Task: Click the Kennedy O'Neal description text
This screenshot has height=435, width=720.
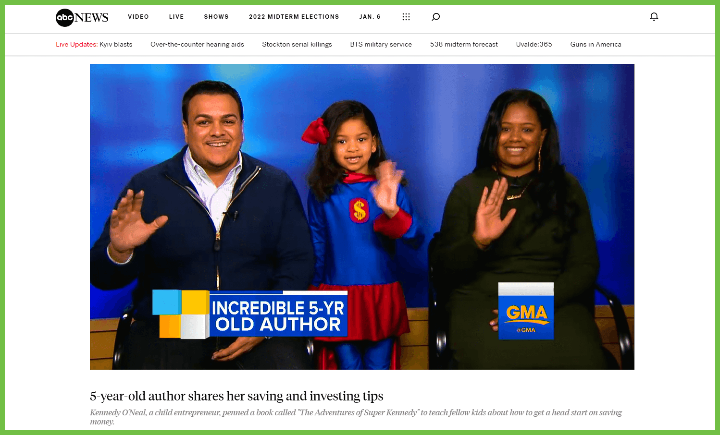Action: coord(356,417)
